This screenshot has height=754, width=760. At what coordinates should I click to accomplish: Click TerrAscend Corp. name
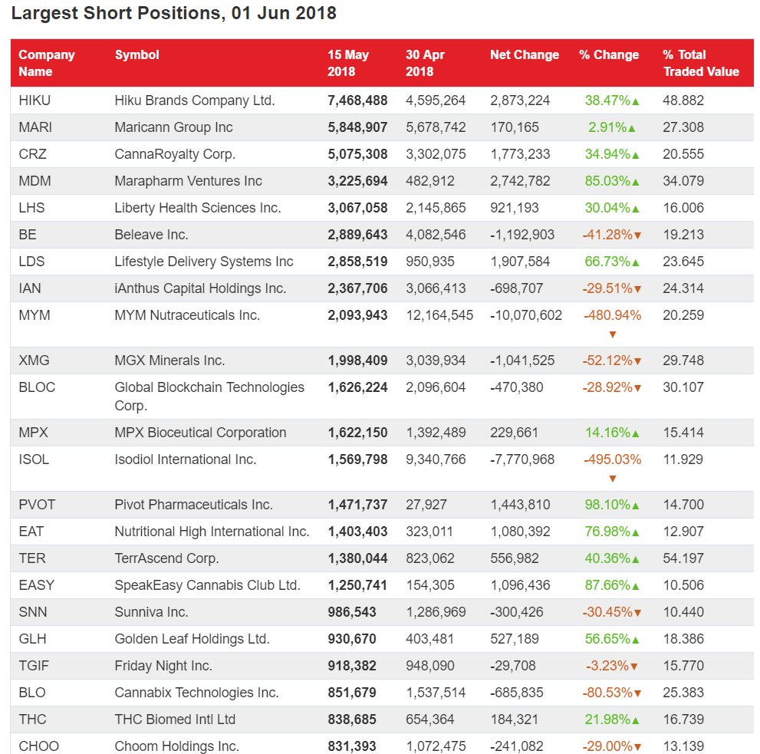click(x=166, y=558)
